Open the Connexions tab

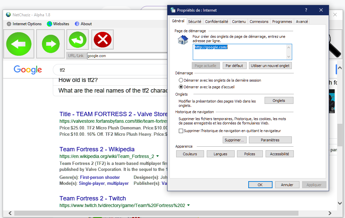pyautogui.click(x=259, y=22)
